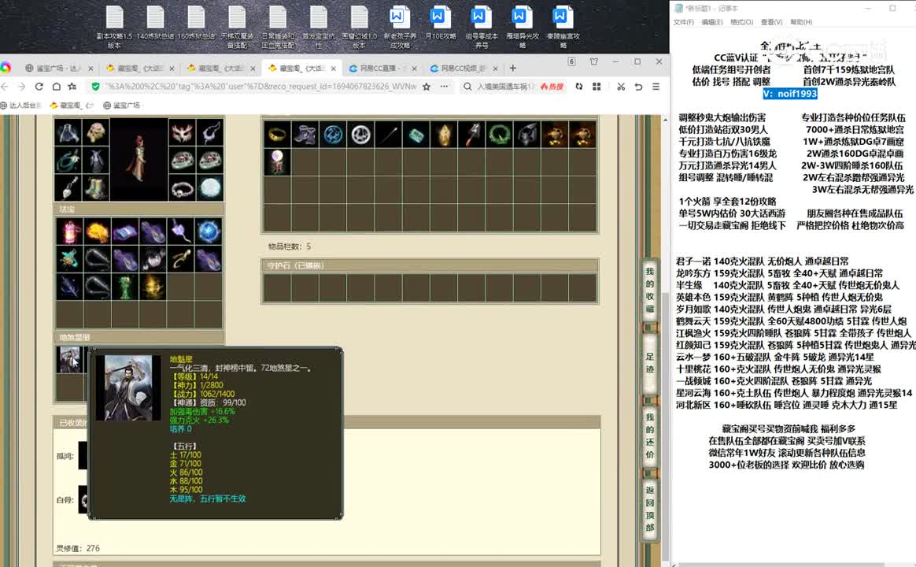Select the purple book treasure icon

[124, 232]
